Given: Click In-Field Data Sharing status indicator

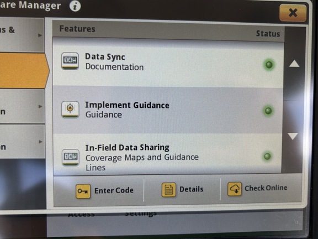Looking at the screenshot, I should tap(267, 156).
